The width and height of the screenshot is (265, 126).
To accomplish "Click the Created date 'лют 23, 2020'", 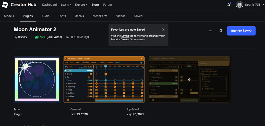I will pos(79,114).
